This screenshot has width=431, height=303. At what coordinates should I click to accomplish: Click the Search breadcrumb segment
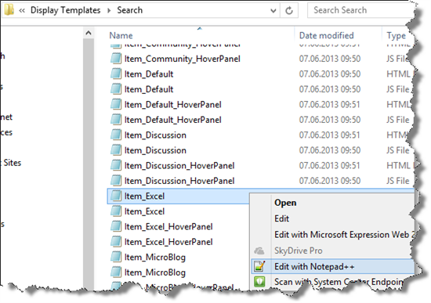tap(130, 10)
